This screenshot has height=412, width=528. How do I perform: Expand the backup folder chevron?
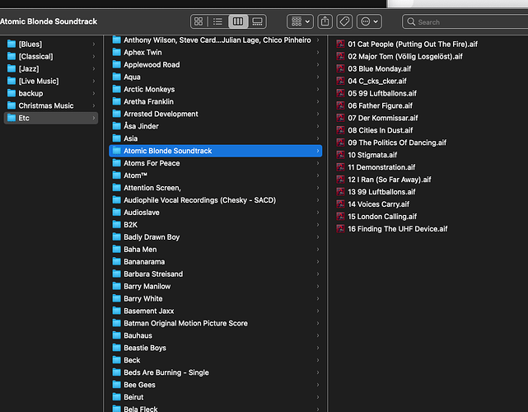94,93
